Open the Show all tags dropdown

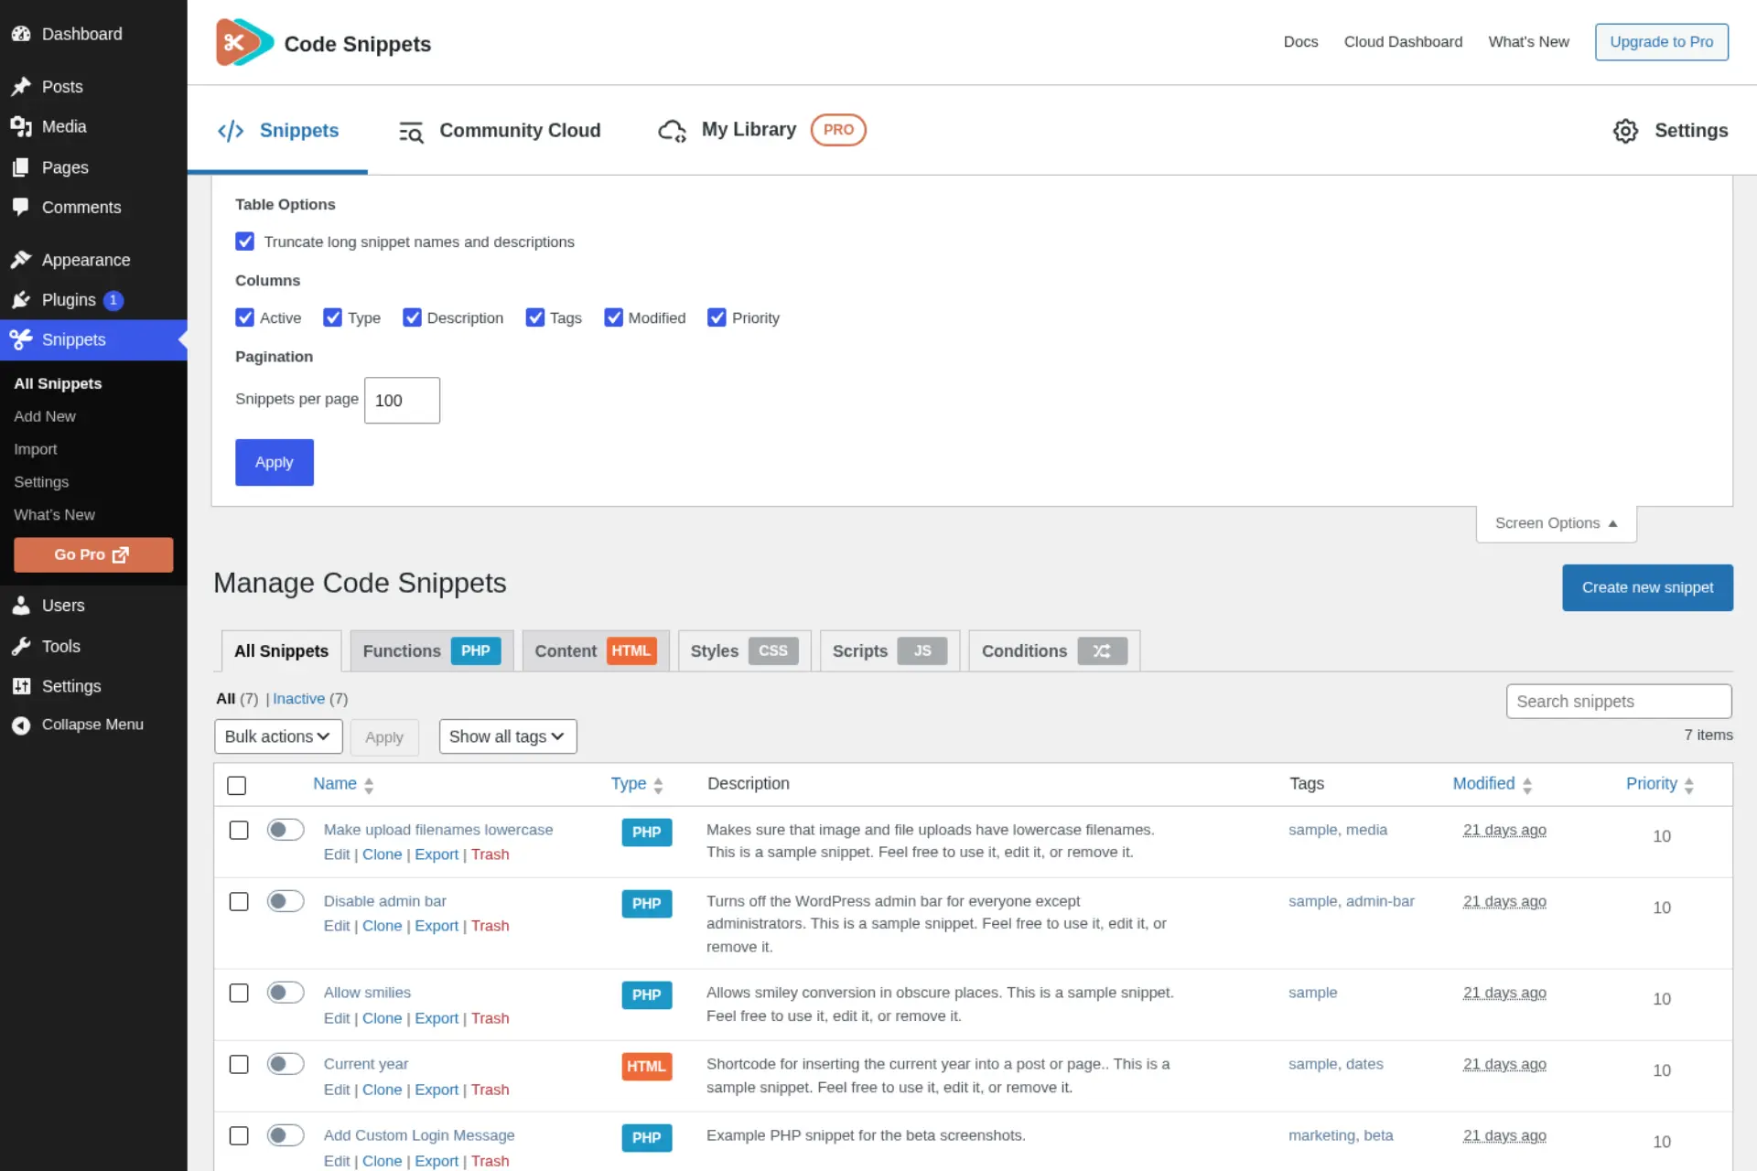pos(508,736)
